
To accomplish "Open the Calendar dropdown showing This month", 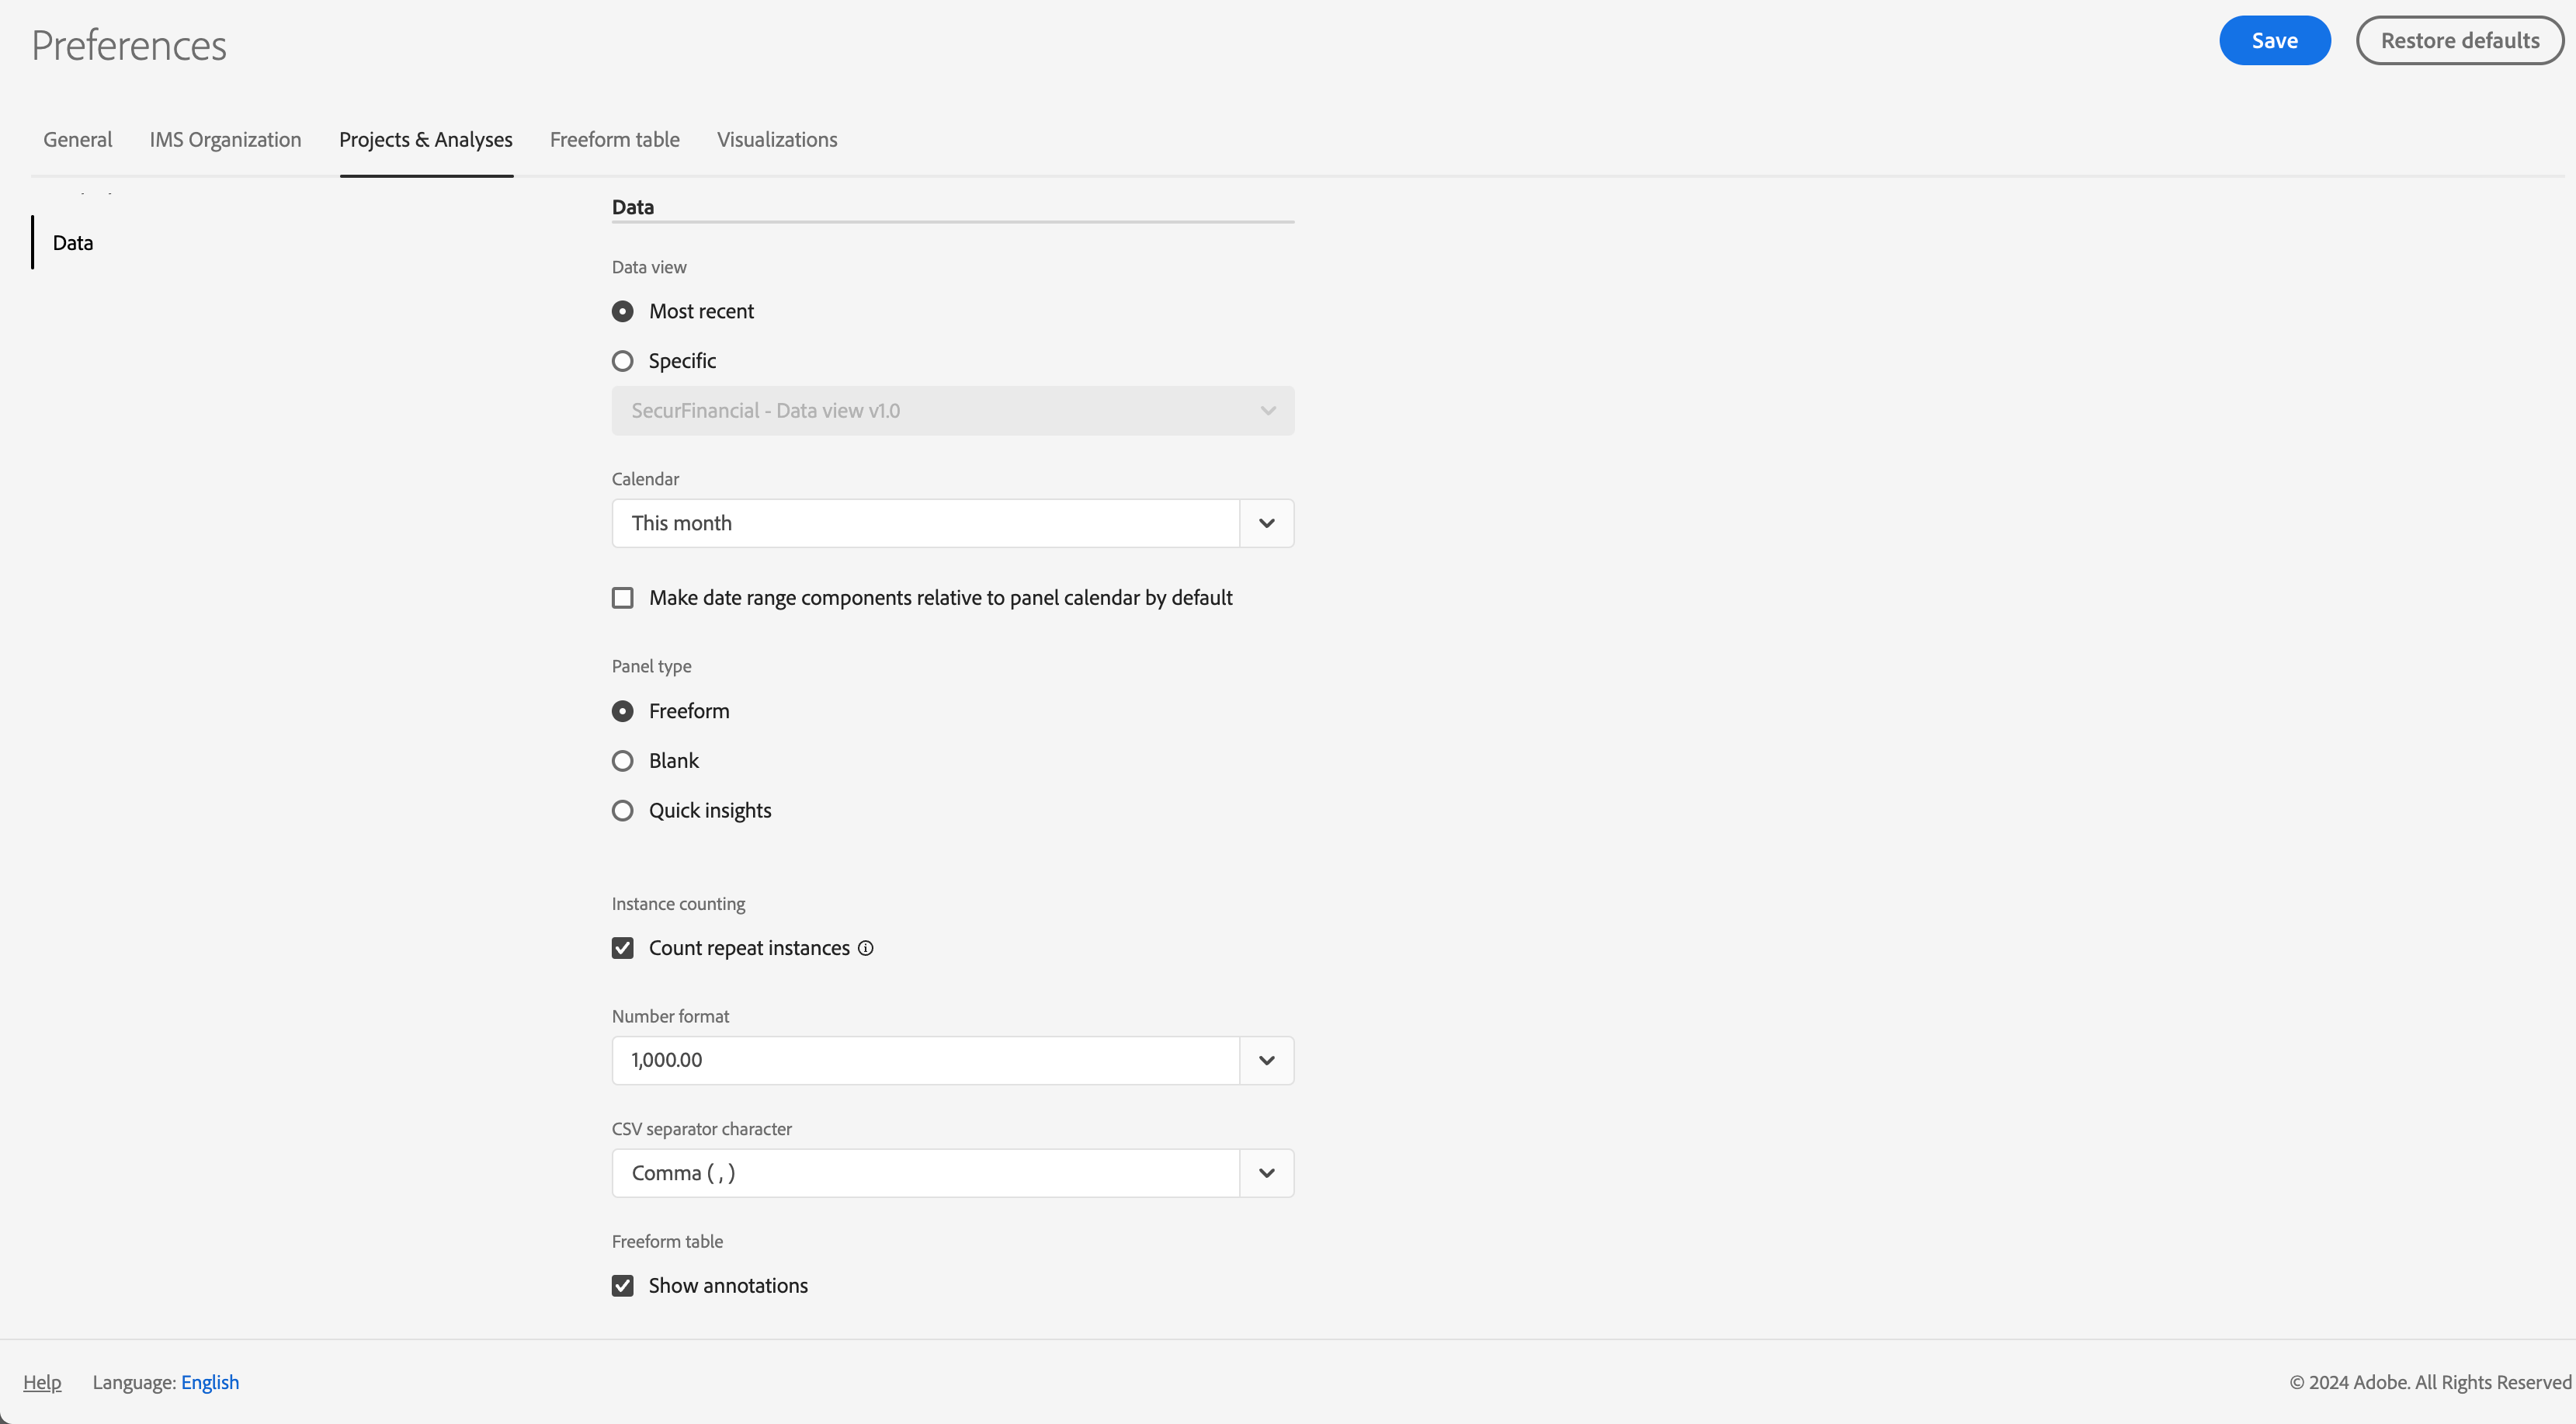I will coord(1266,522).
